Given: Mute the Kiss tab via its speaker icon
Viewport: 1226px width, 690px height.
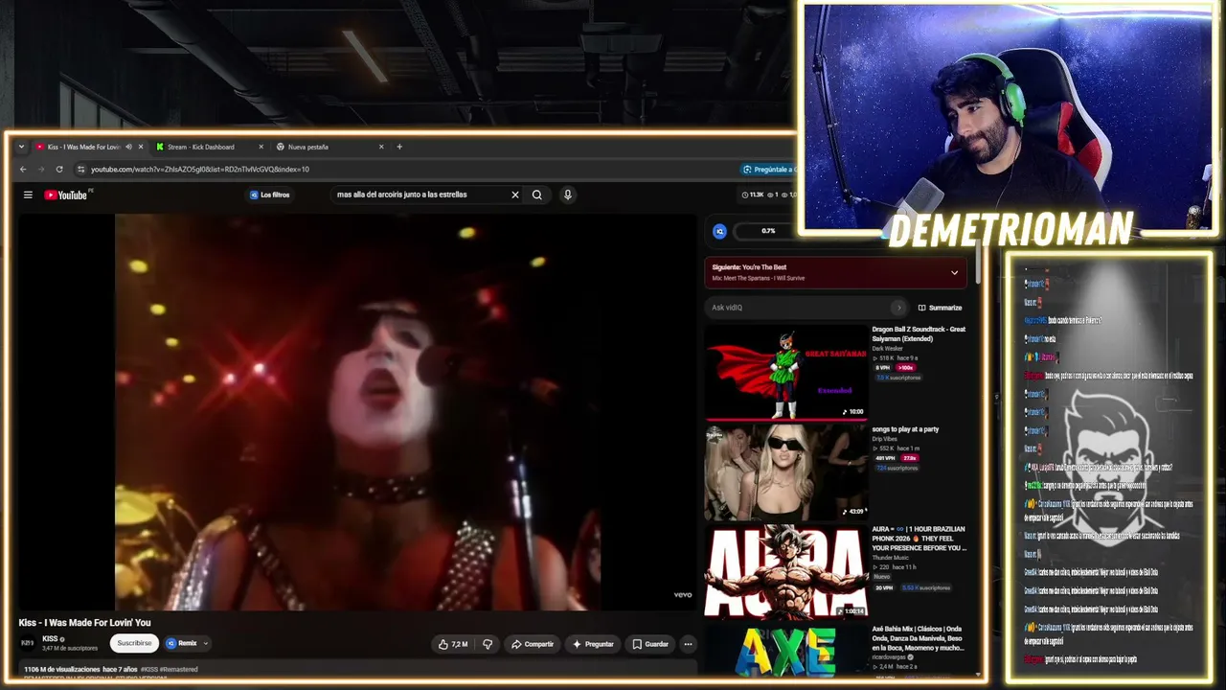Looking at the screenshot, I should pyautogui.click(x=128, y=147).
